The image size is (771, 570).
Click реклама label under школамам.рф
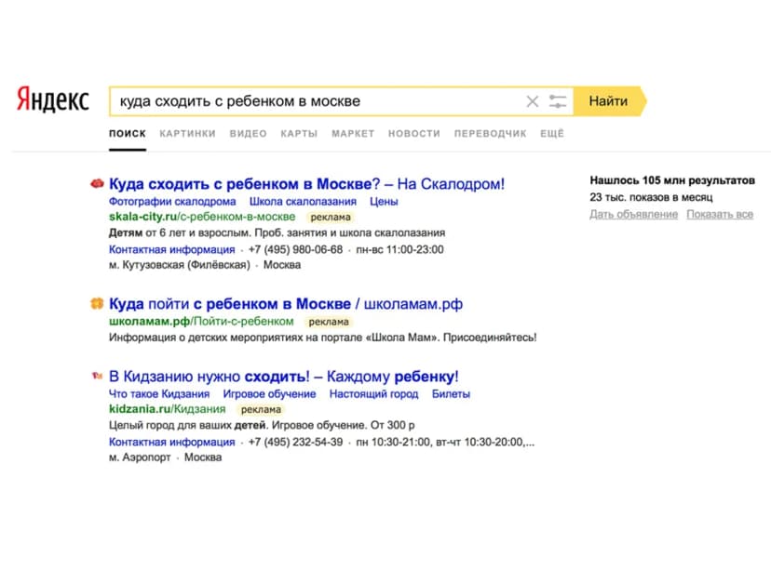[329, 322]
